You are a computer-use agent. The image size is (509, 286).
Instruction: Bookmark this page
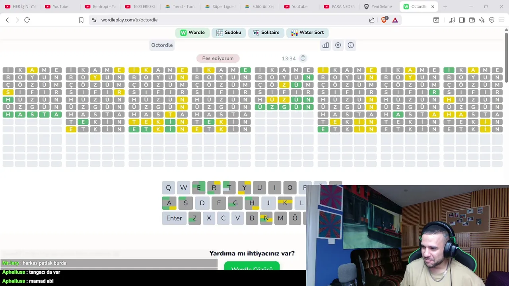click(81, 20)
